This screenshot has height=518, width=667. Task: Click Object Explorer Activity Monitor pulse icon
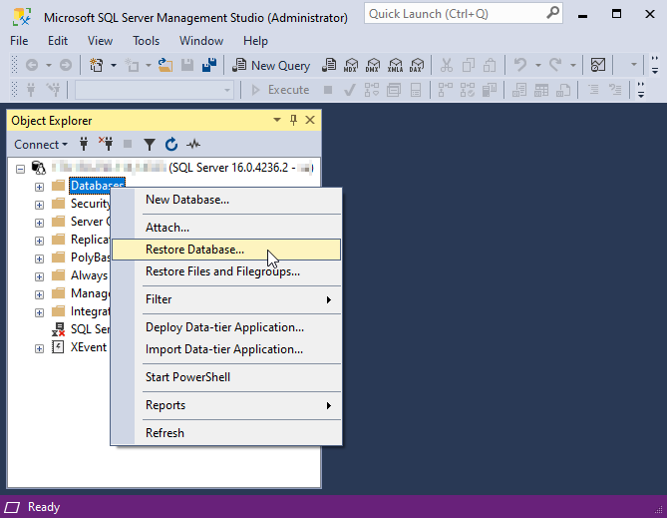coord(193,145)
